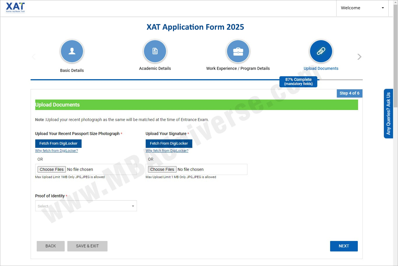The image size is (398, 266).
Task: Open the Proof of Identity select dropdown
Action: (86, 206)
